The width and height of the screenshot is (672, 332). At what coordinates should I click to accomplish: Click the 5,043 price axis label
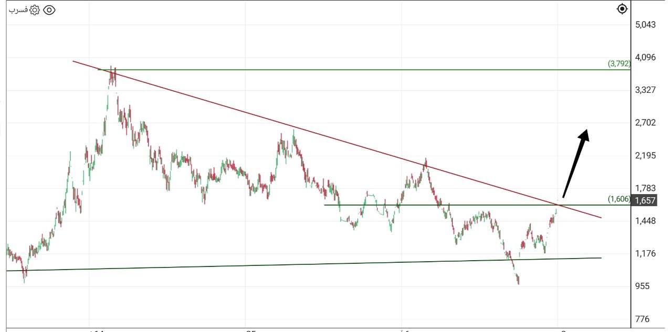[645, 25]
